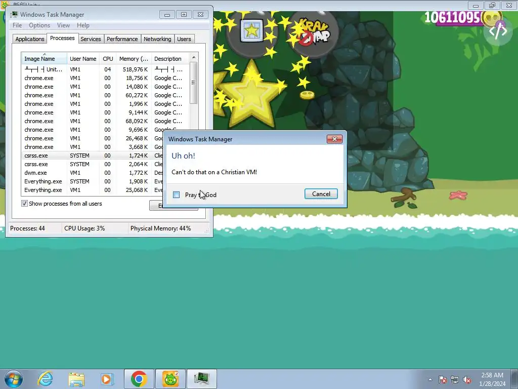This screenshot has height=389, width=518.
Task: Click the code brackets overlay icon
Action: [498, 31]
